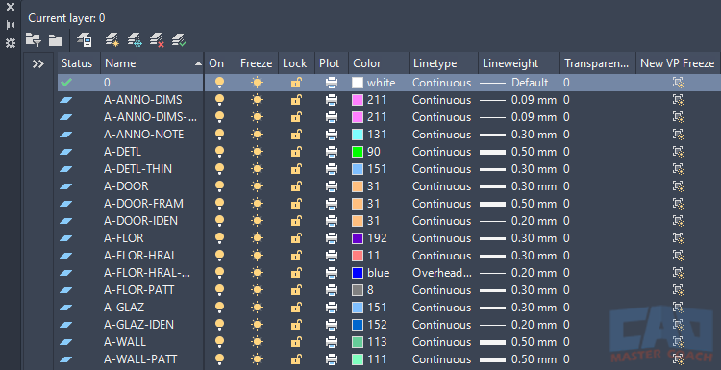Toggle plot for A-WALL layer
The height and width of the screenshot is (370, 721).
coord(332,342)
